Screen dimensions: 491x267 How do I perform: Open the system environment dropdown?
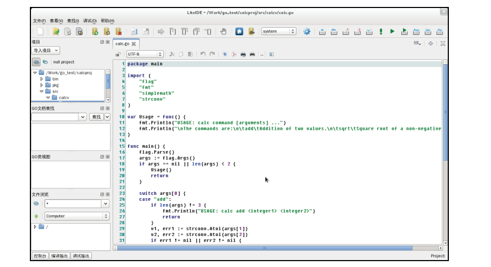click(279, 32)
